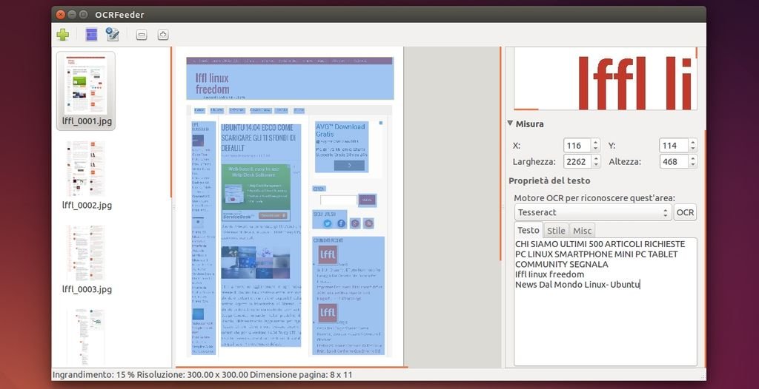Decrease the Y value with down arrow
This screenshot has height=389, width=759.
coord(693,149)
